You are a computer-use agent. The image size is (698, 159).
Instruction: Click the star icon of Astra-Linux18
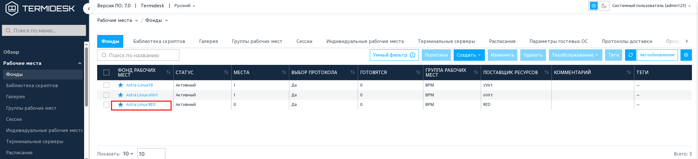[120, 85]
